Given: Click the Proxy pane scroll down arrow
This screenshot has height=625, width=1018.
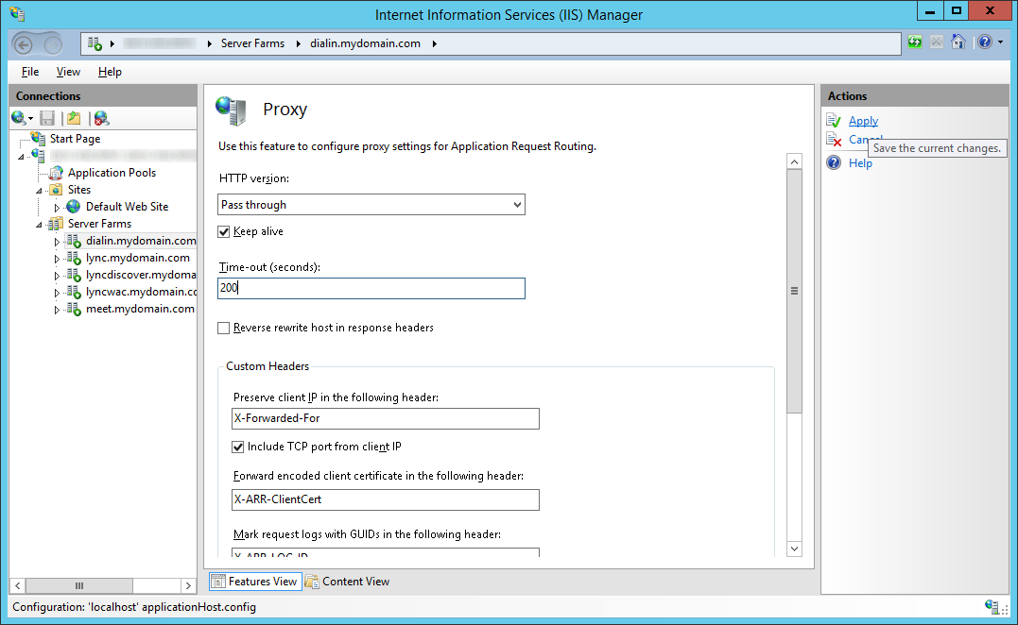Looking at the screenshot, I should coord(794,549).
